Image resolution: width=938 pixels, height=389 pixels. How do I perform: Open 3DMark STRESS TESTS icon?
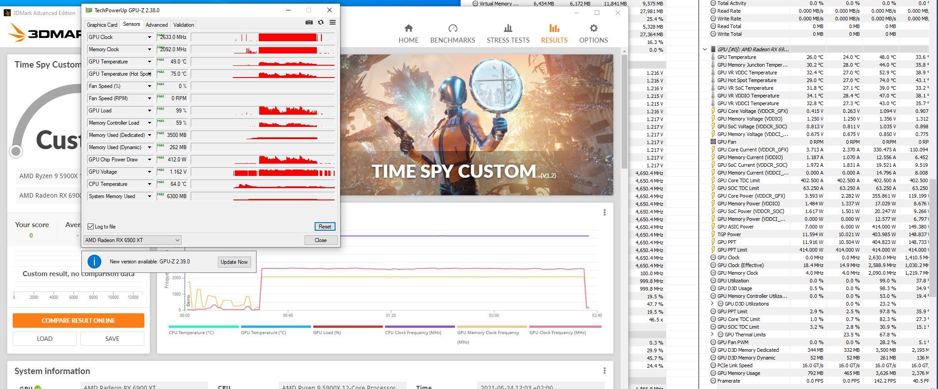pyautogui.click(x=508, y=29)
